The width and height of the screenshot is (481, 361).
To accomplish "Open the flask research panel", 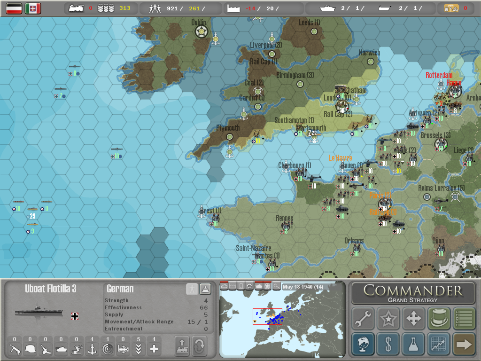I will (x=413, y=344).
